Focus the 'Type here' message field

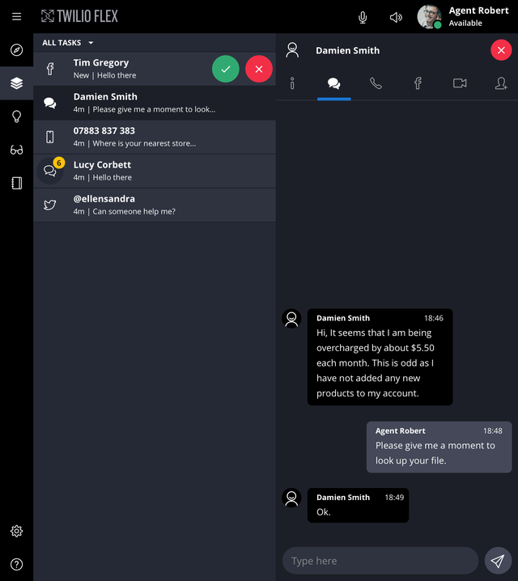[380, 561]
